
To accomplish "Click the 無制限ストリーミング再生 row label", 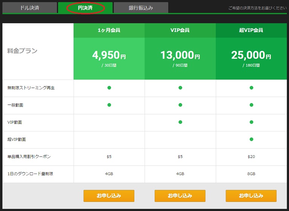I will point(31,88).
